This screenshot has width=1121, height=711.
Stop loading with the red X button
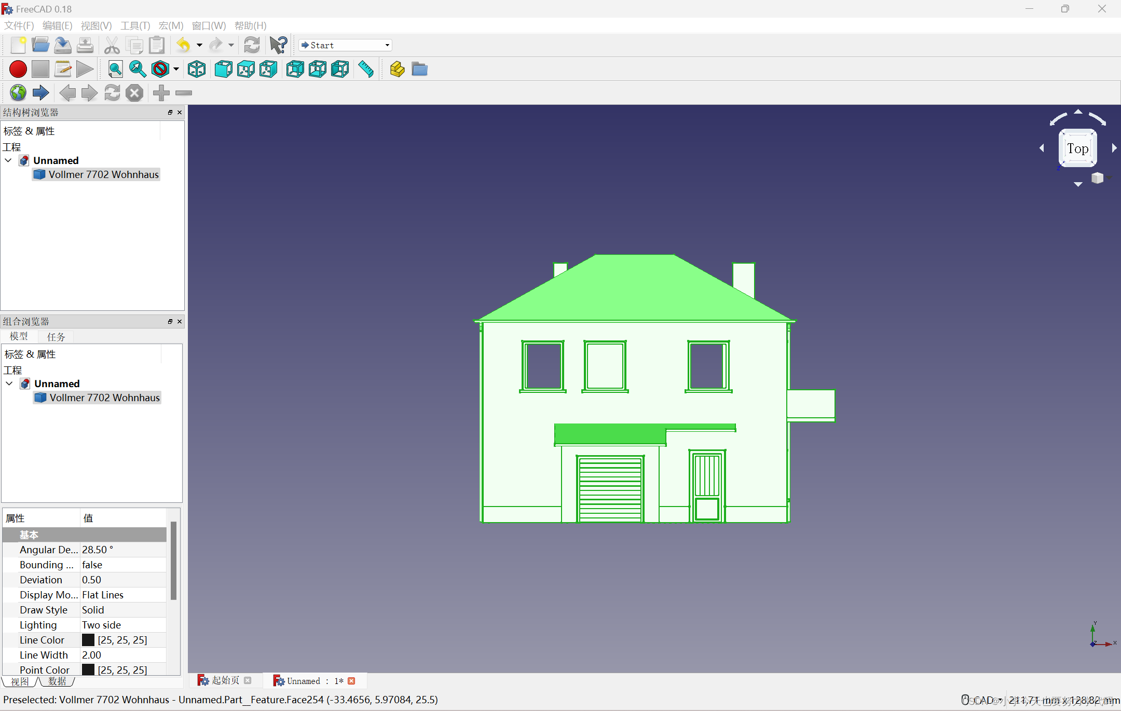click(134, 93)
